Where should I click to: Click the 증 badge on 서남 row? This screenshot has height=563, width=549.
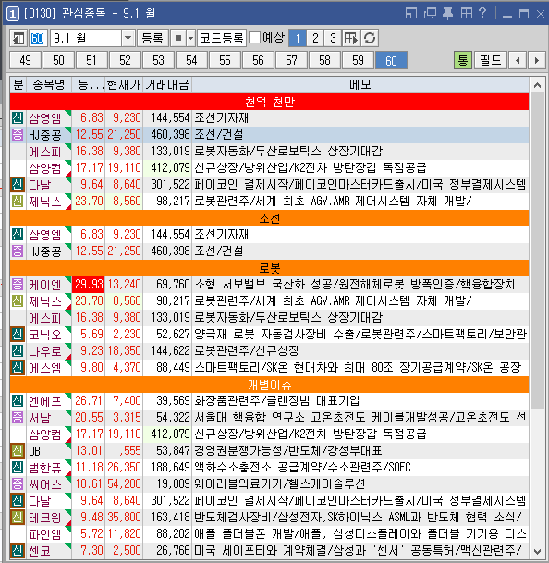pyautogui.click(x=18, y=417)
